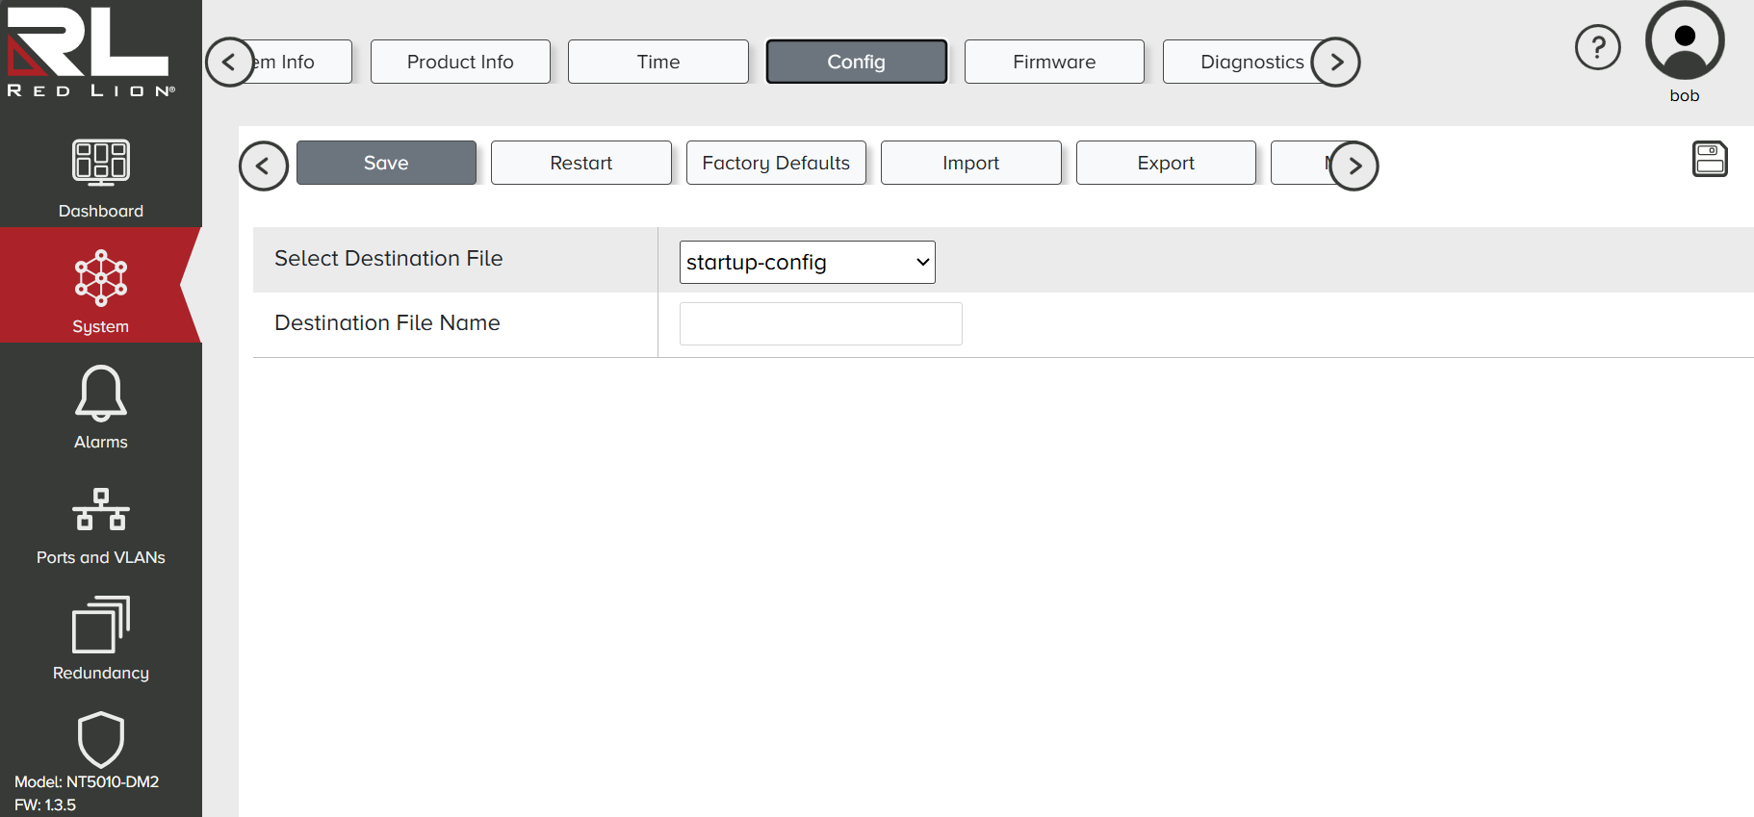Screen dimensions: 1754x817
Task: Click the save-to-disk icon at top right
Action: coord(1710,159)
